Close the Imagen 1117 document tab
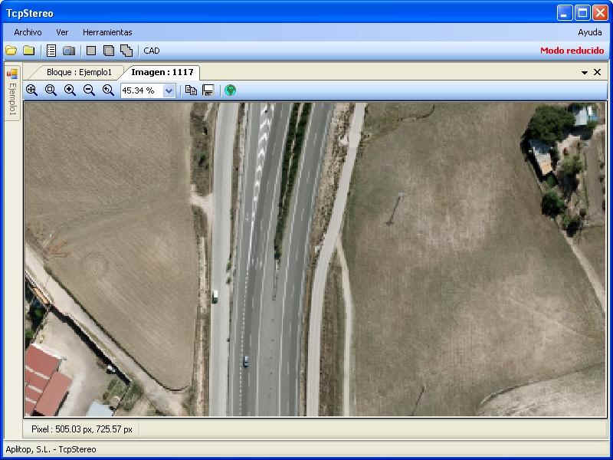The height and width of the screenshot is (460, 613). 597,72
